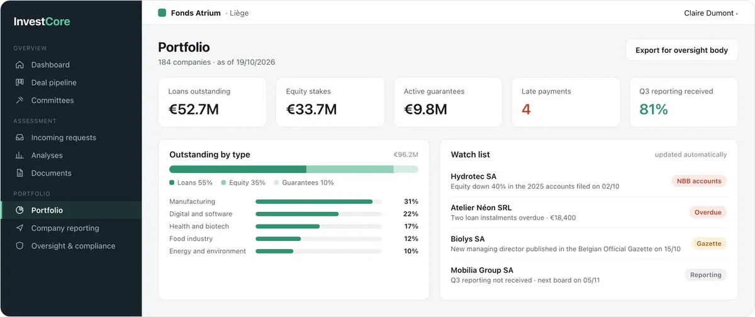Click the Guarantees 10% legend swatch
The image size is (755, 317).
click(276, 183)
